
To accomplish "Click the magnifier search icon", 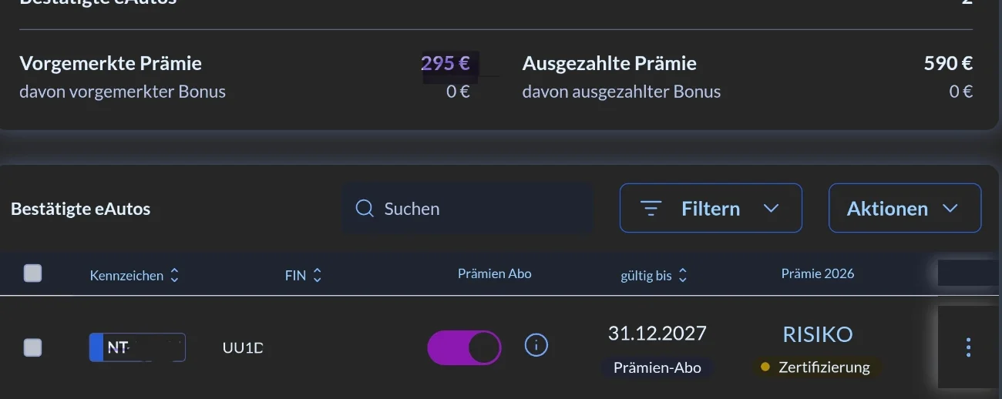I will (x=365, y=209).
